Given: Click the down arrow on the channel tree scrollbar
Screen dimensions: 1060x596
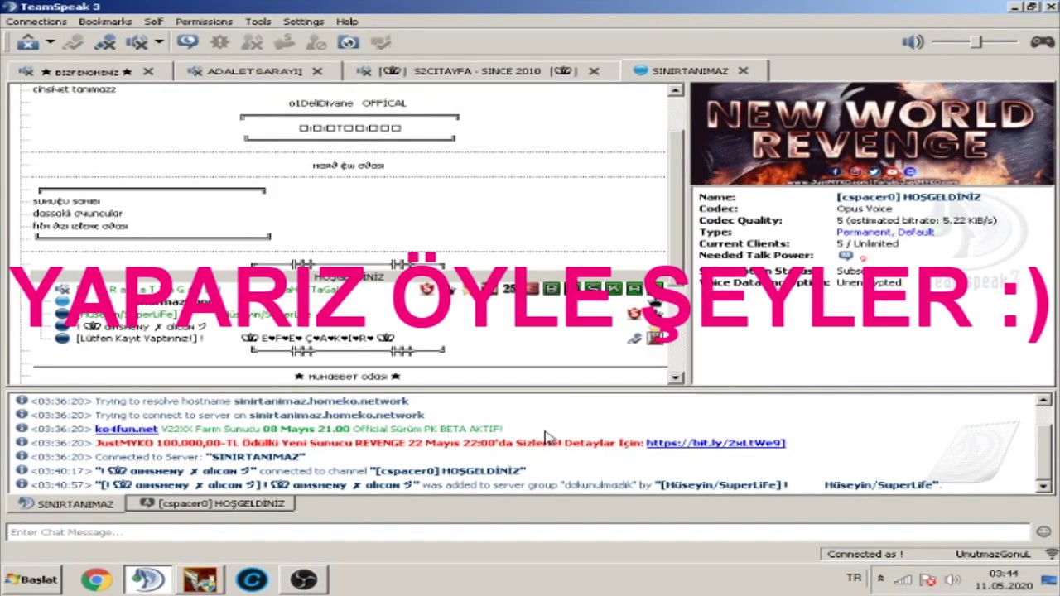Looking at the screenshot, I should pyautogui.click(x=676, y=377).
